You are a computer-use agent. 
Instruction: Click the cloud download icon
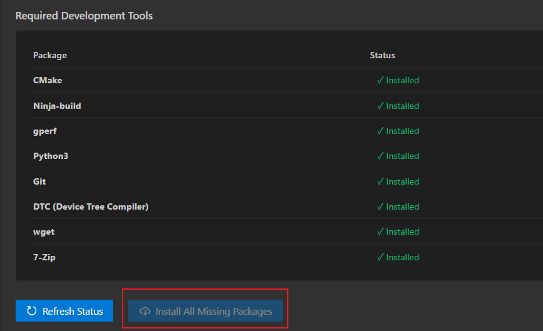click(145, 311)
